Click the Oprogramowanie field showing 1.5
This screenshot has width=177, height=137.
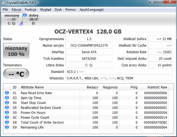89,39
